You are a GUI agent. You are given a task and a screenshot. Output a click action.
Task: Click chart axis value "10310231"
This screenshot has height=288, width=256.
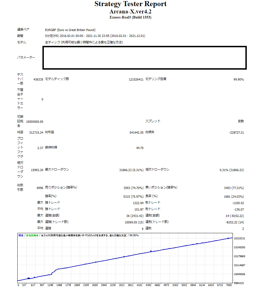point(240,239)
